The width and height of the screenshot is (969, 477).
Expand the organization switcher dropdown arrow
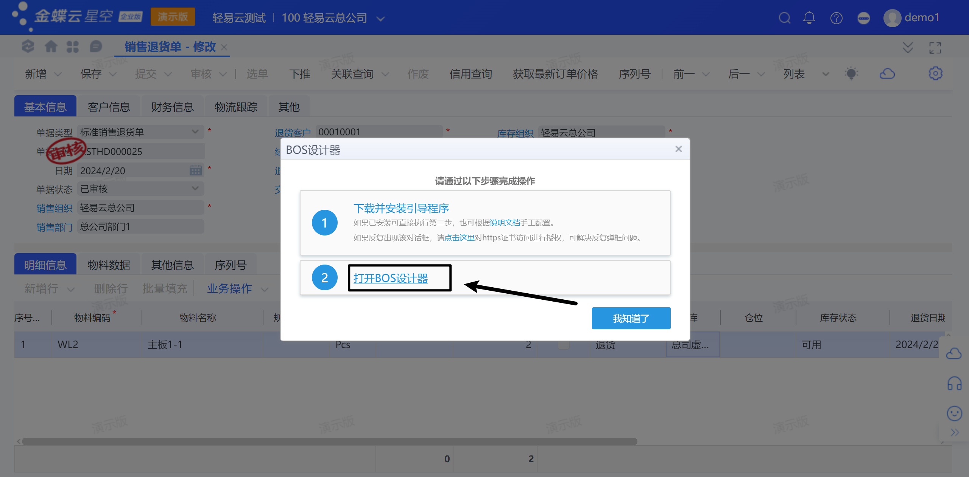[381, 19]
